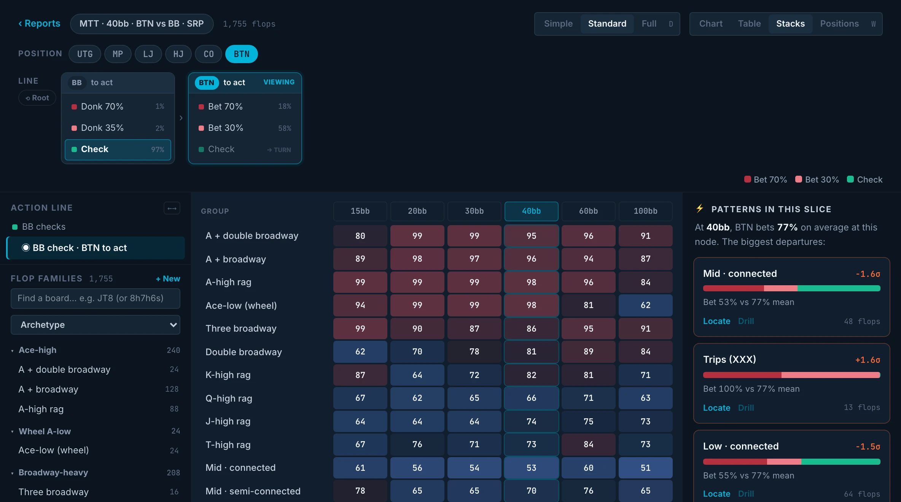This screenshot has width=901, height=502.
Task: Click the chevron arrow between BB and BTN panels
Action: (181, 118)
